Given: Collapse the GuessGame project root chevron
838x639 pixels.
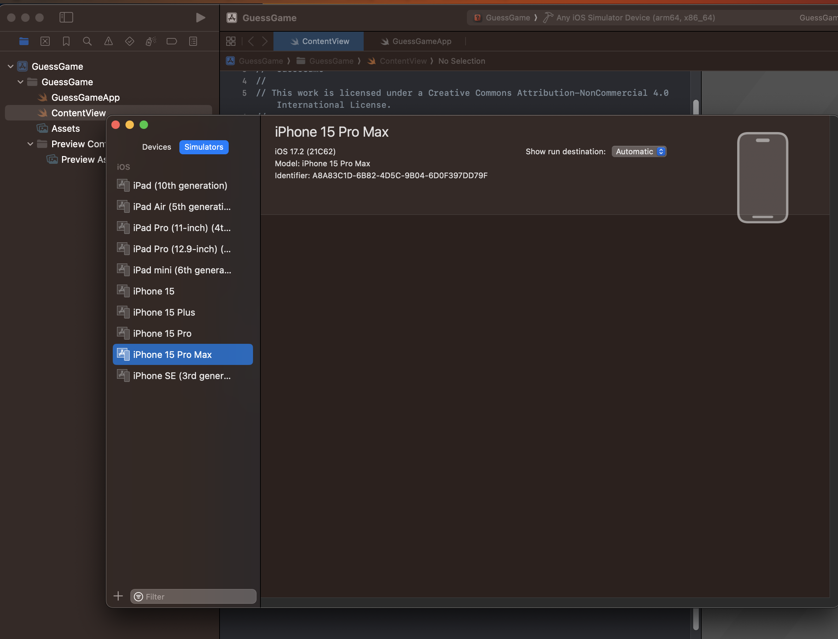Looking at the screenshot, I should 11,67.
